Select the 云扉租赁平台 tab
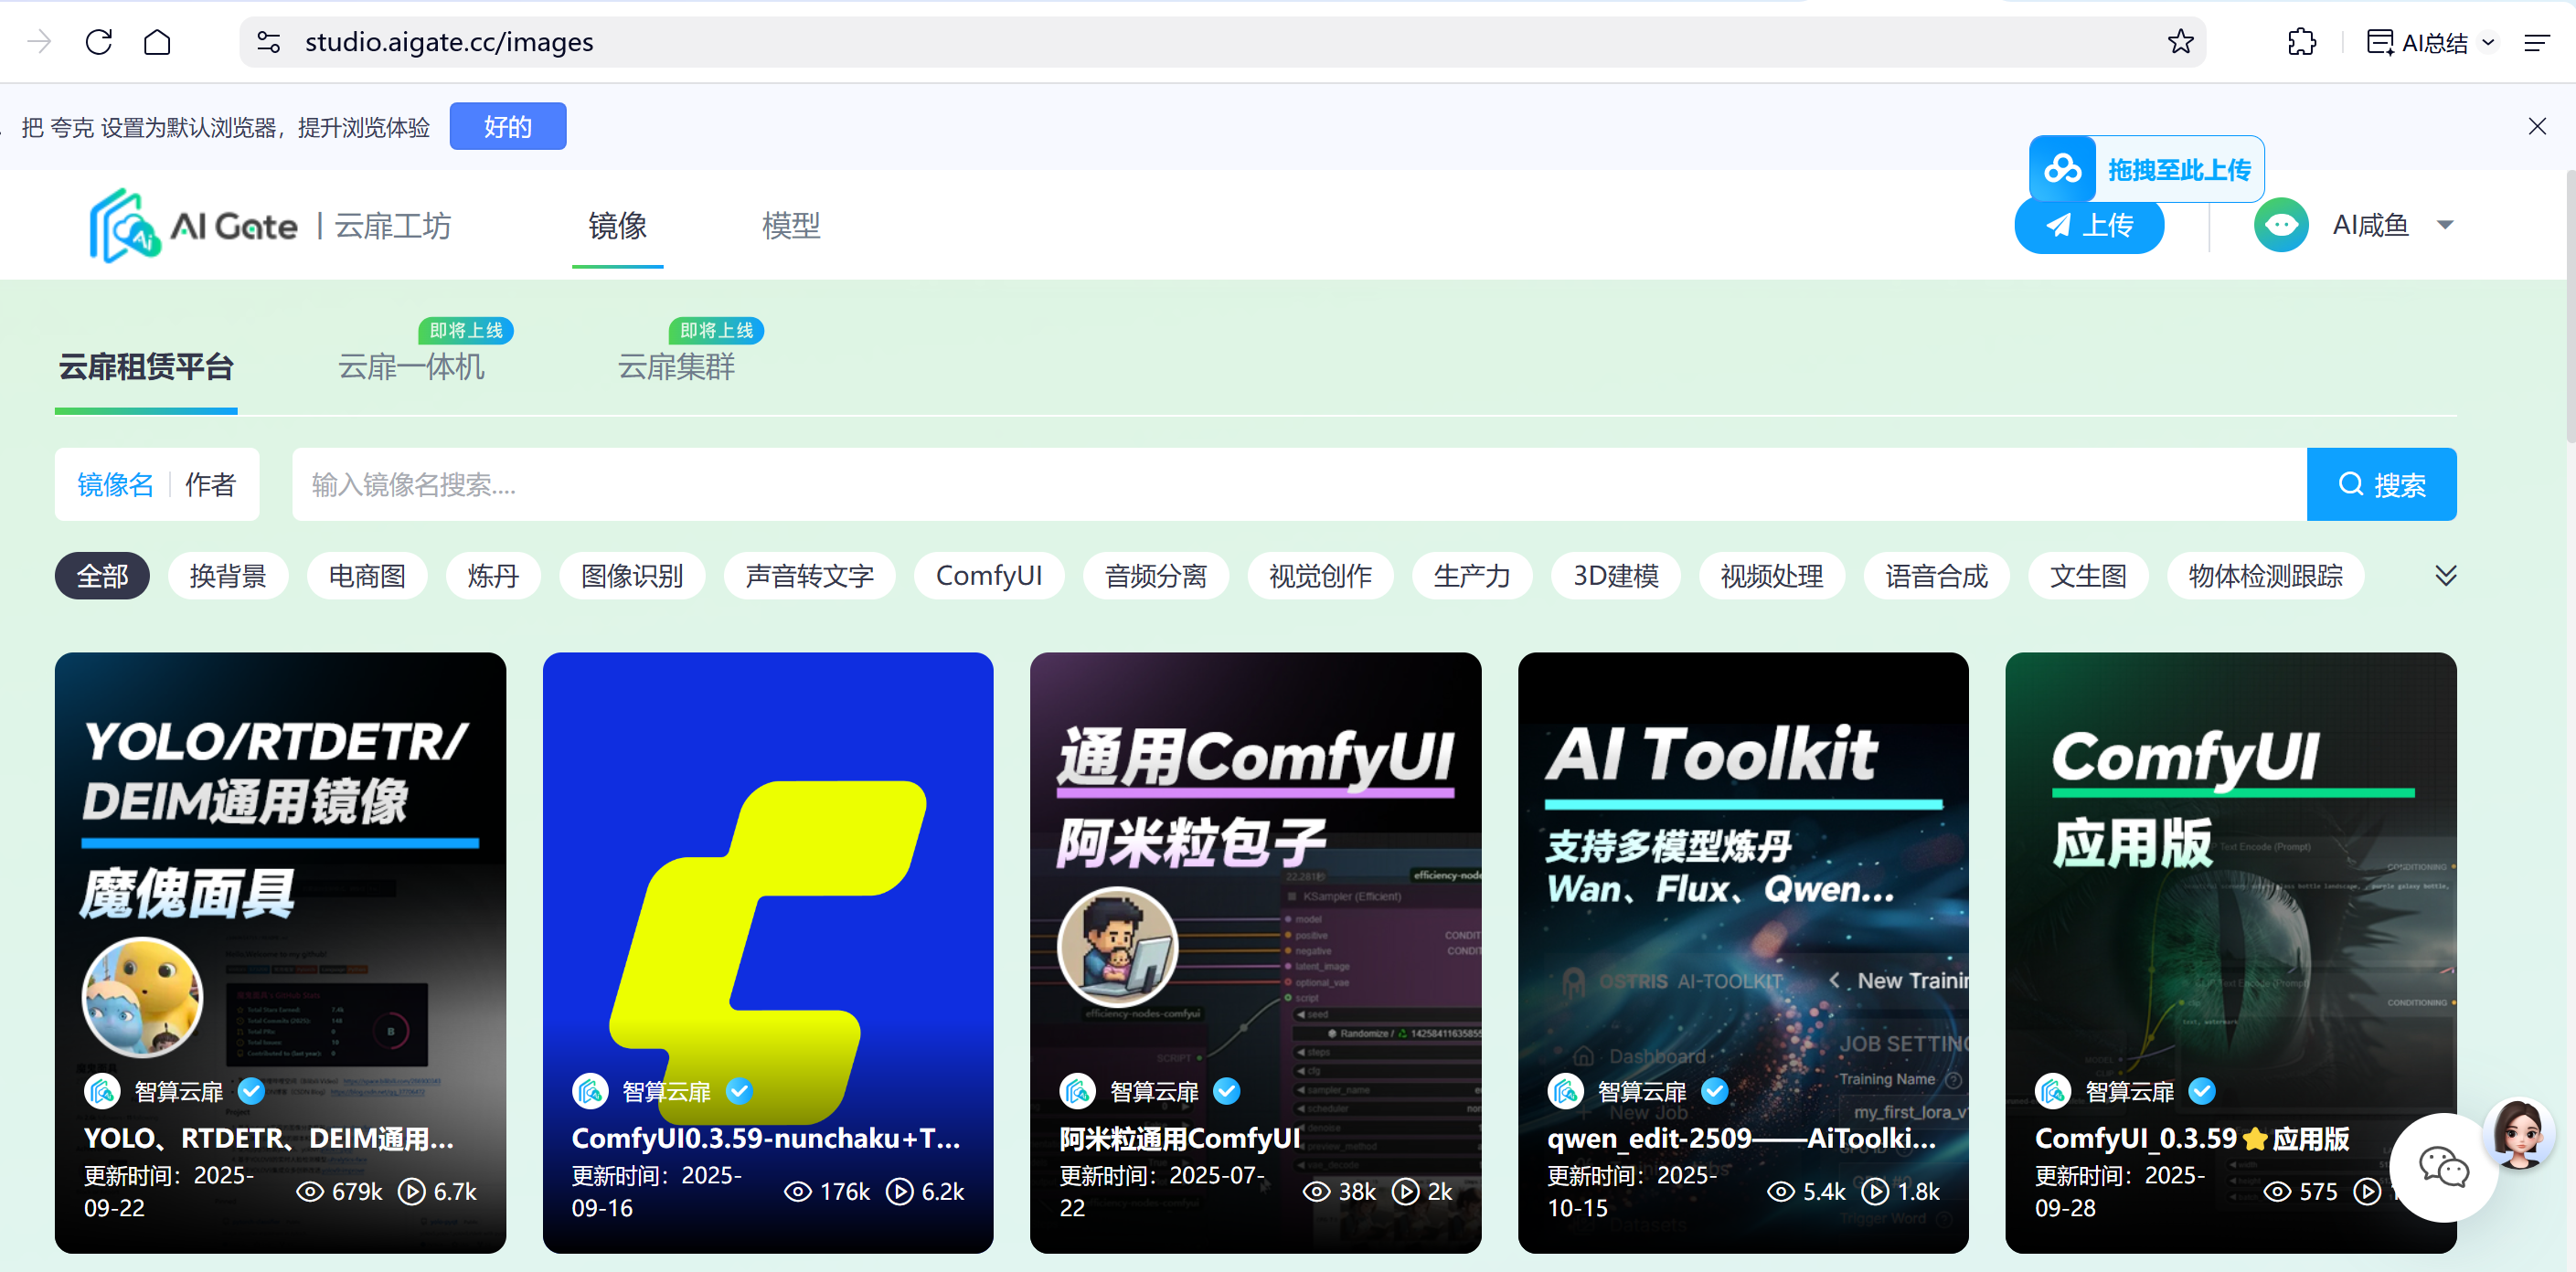The width and height of the screenshot is (2576, 1272). pos(146,367)
